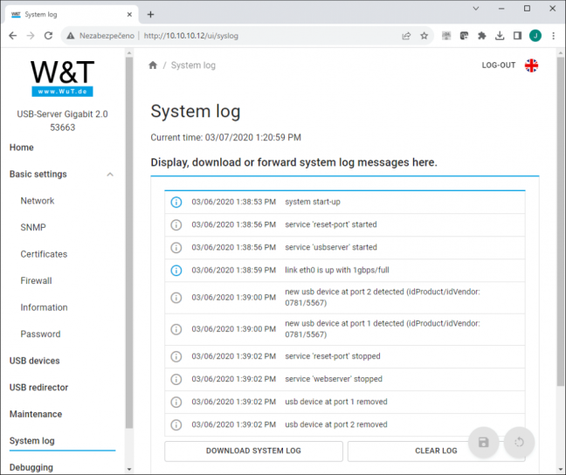The image size is (566, 475).
Task: Open Password settings in sidebar
Action: pyautogui.click(x=40, y=334)
